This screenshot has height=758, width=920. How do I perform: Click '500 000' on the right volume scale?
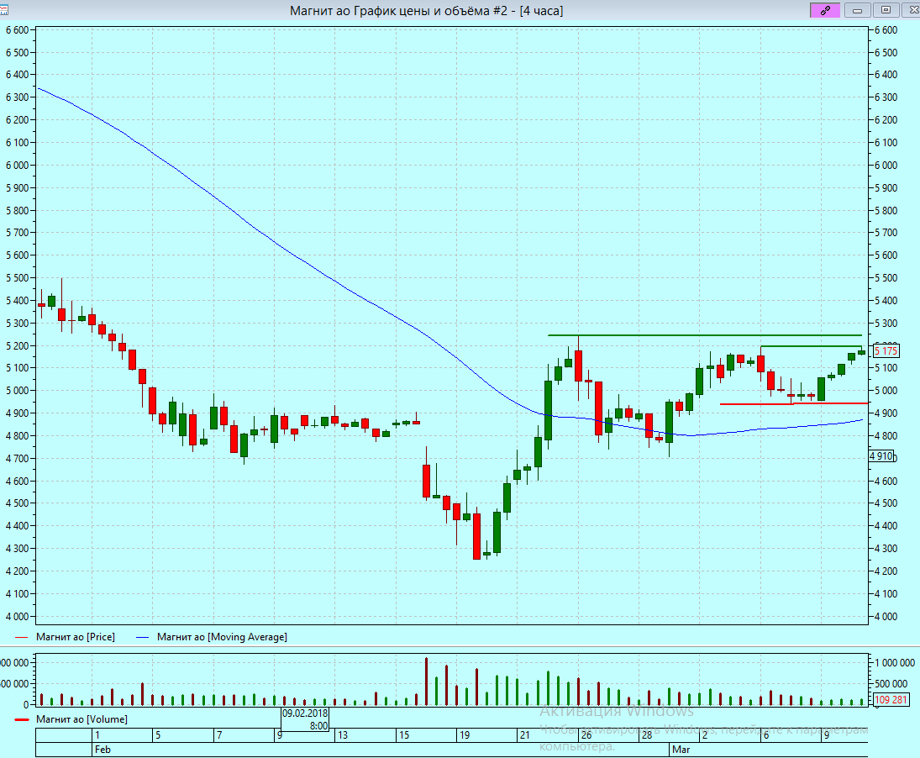click(x=891, y=683)
